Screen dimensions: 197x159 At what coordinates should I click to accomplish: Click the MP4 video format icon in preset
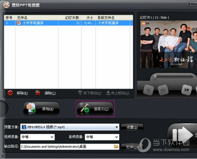click(x=24, y=127)
